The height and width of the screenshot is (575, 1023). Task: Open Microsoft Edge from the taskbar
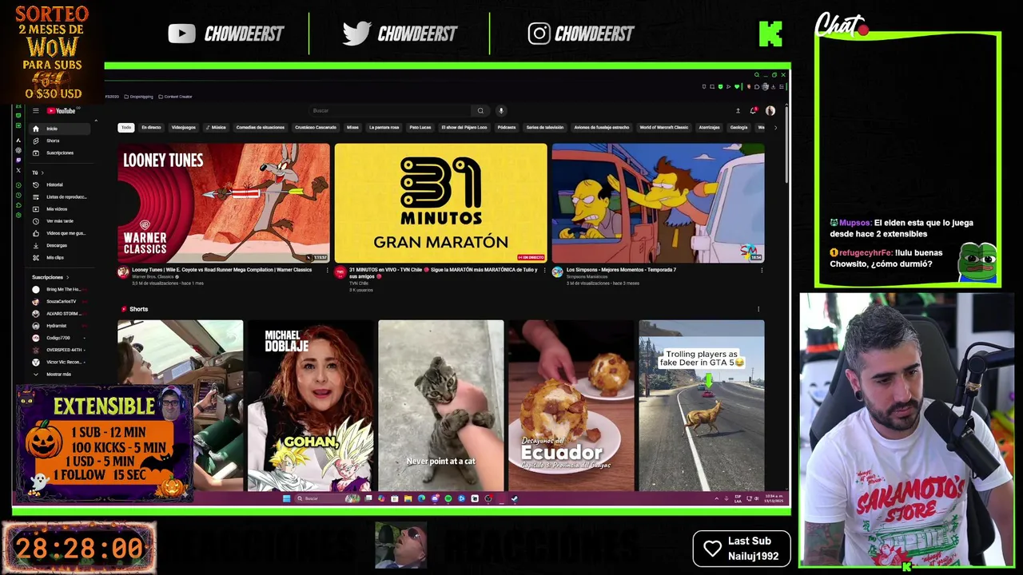point(421,498)
